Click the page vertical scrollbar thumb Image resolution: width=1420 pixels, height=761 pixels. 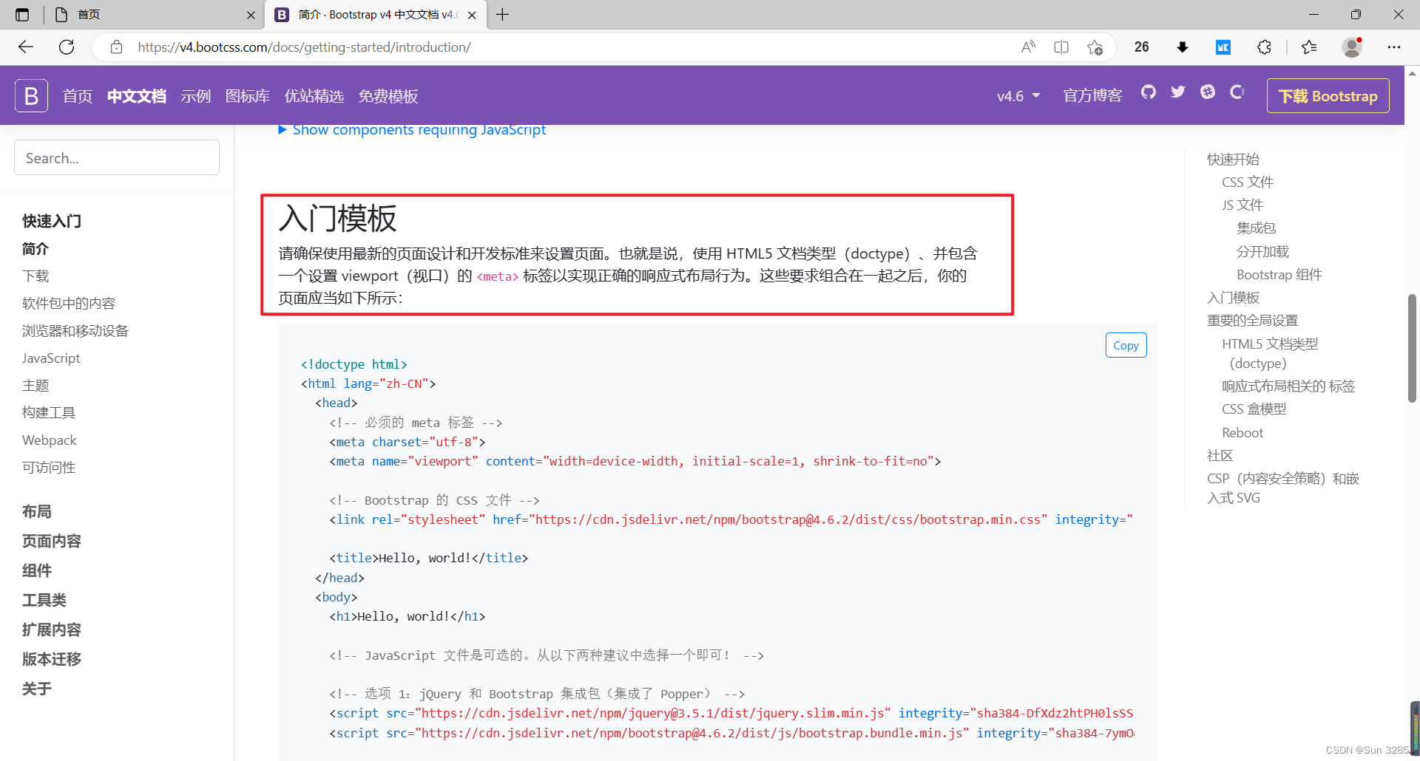coord(1412,349)
